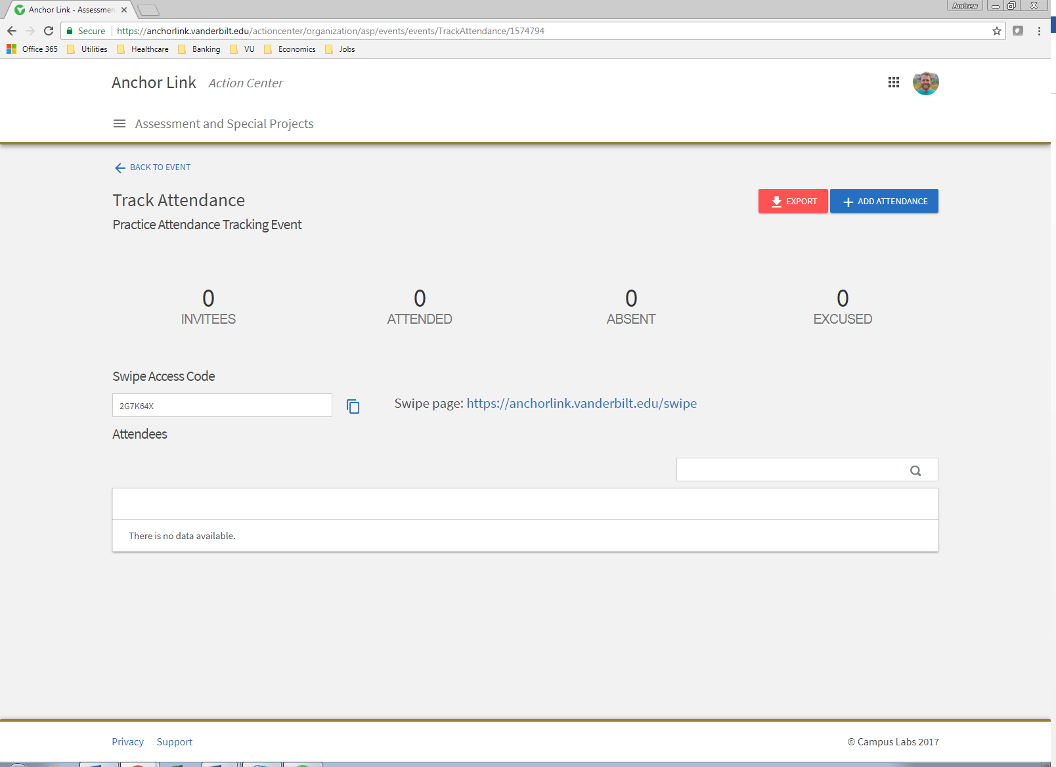Open the apps grid switcher icon
Image resolution: width=1056 pixels, height=767 pixels.
pos(893,82)
